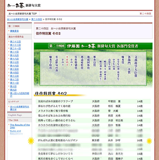This screenshot has height=160, width=159.
Task: Select その1 under 佳作特別賞
Action: click(72, 62)
